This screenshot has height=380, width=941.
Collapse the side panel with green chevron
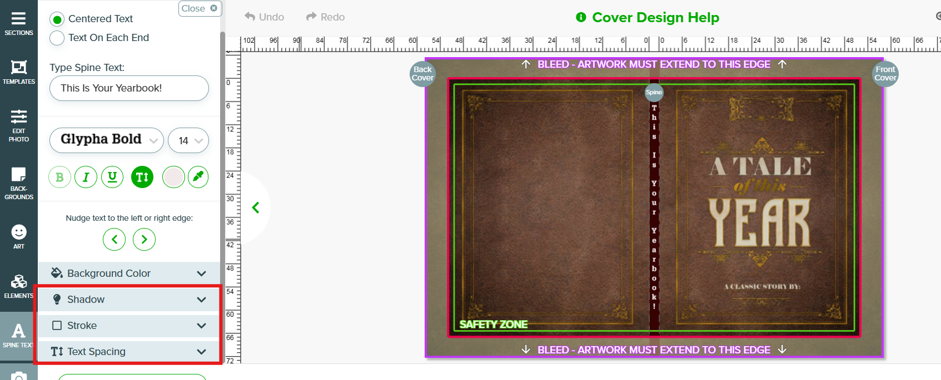point(256,207)
